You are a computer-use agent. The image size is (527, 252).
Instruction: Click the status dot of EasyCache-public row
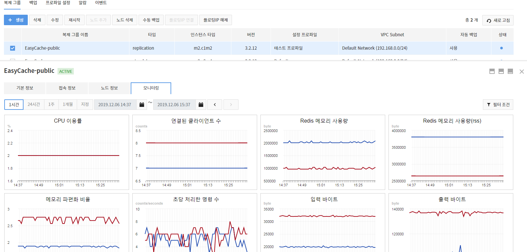tap(502, 48)
